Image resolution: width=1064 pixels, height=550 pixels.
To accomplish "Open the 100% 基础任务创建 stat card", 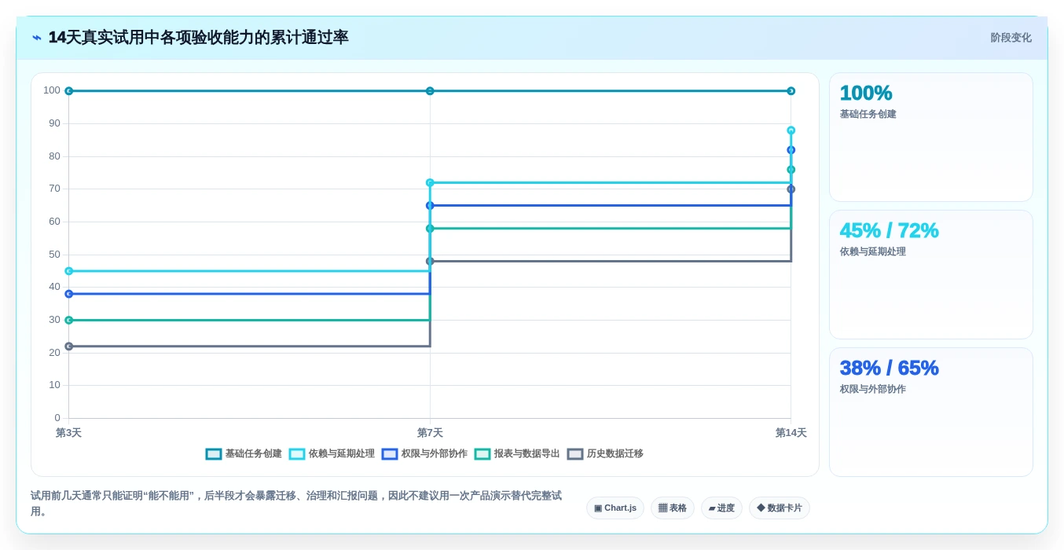I will pyautogui.click(x=931, y=137).
